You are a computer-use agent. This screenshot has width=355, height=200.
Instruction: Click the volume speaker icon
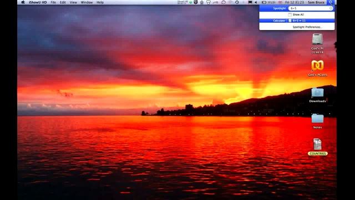point(256,2)
